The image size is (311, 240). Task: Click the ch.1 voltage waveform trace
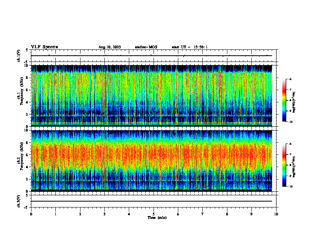point(152,56)
